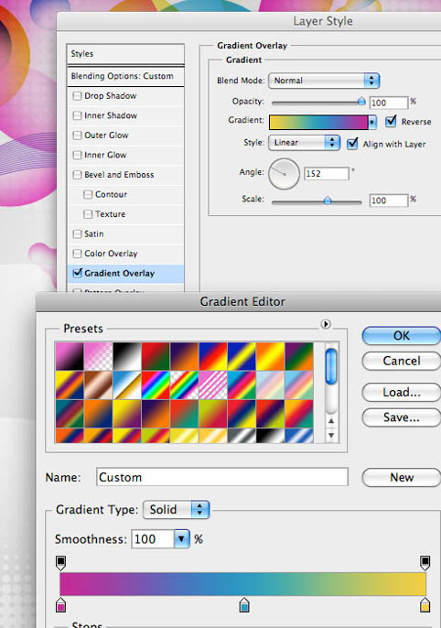Click the presets scrollbar thumb
The width and height of the screenshot is (441, 628).
click(331, 366)
